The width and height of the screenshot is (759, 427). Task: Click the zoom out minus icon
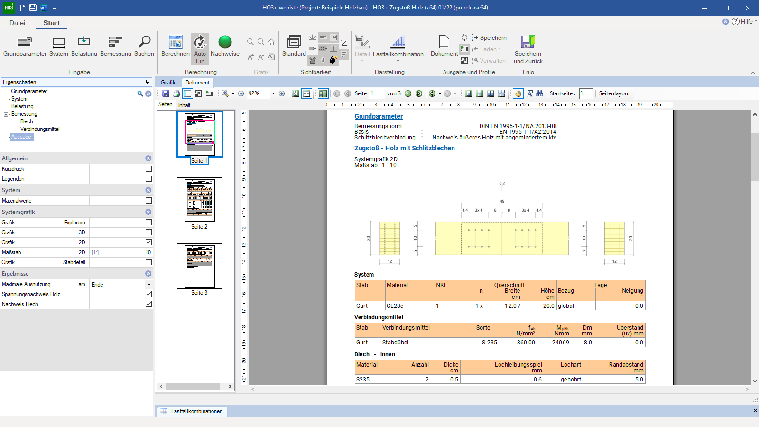point(241,93)
